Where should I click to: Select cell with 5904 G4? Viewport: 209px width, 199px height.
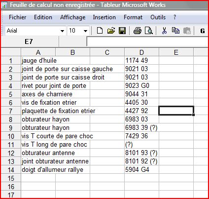(141, 169)
